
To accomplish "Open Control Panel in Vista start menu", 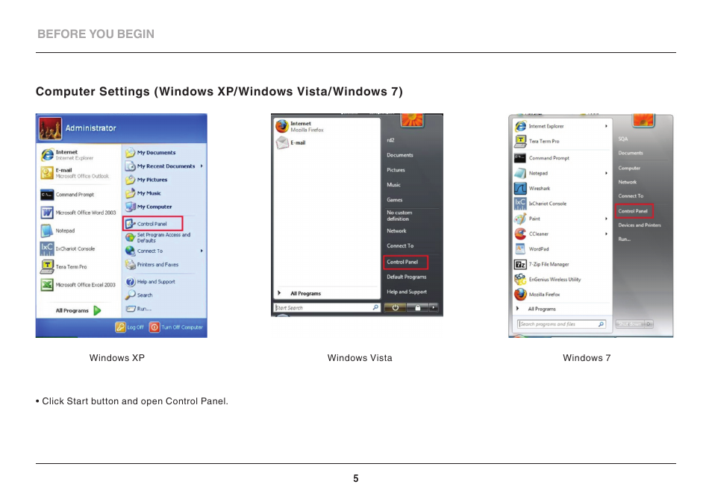I will 405,263.
